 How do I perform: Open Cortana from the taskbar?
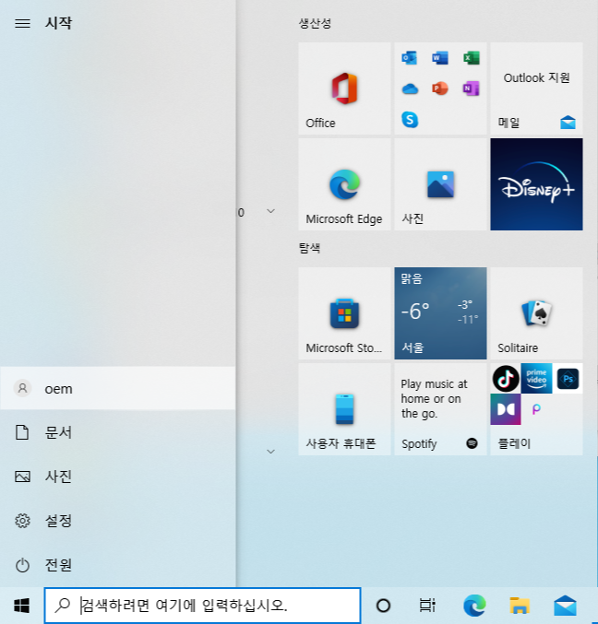coord(383,606)
